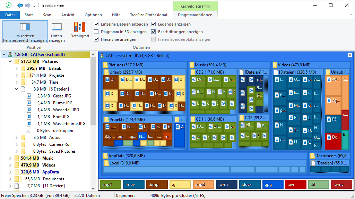This screenshot has height=199, width=355.
Task: Click the [11 Dateien] file group icon
Action: pos(17,186)
